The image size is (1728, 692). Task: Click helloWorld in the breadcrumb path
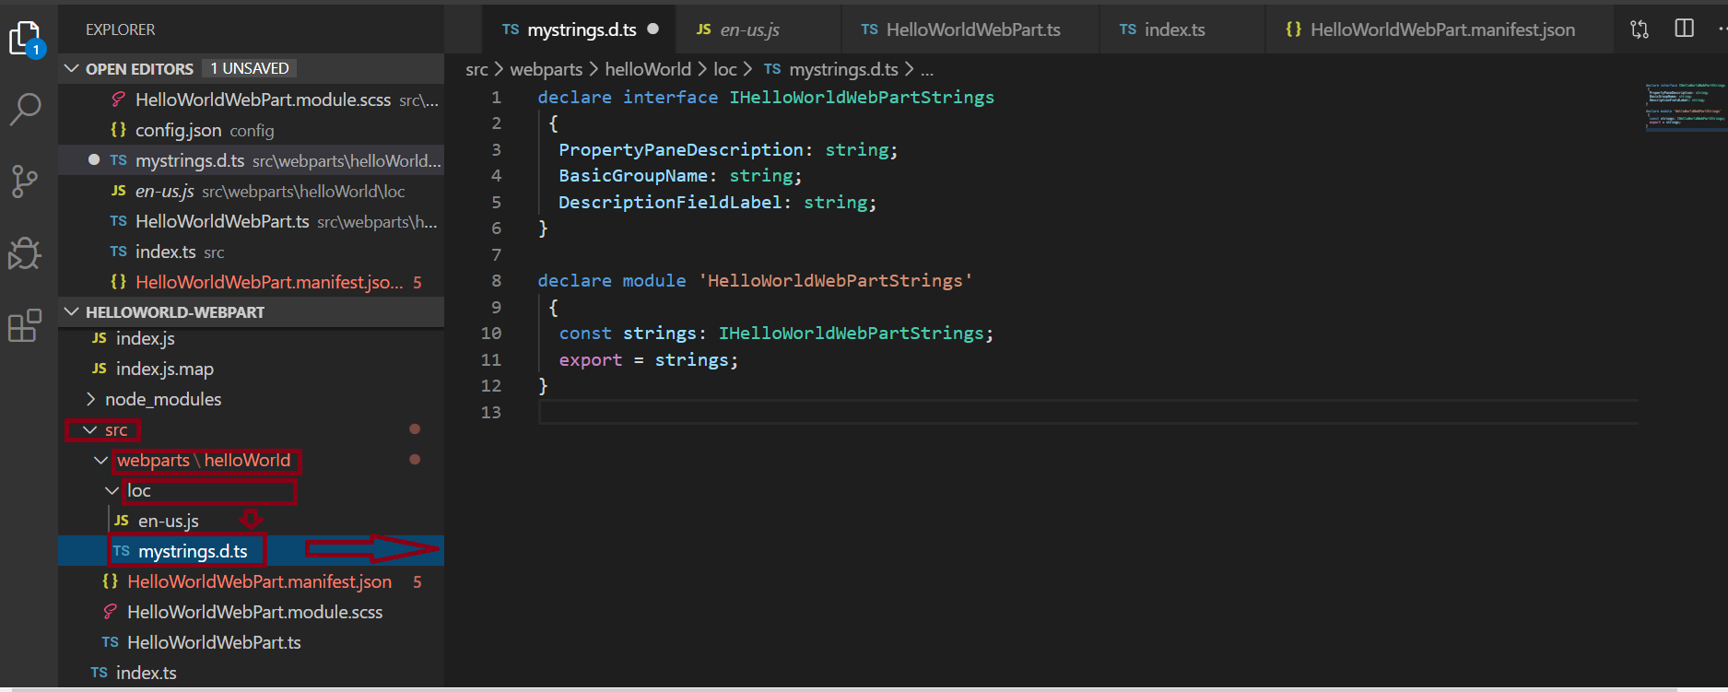pos(648,69)
